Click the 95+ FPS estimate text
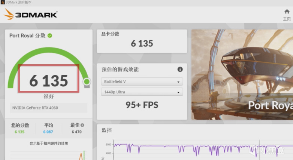 pos(142,105)
